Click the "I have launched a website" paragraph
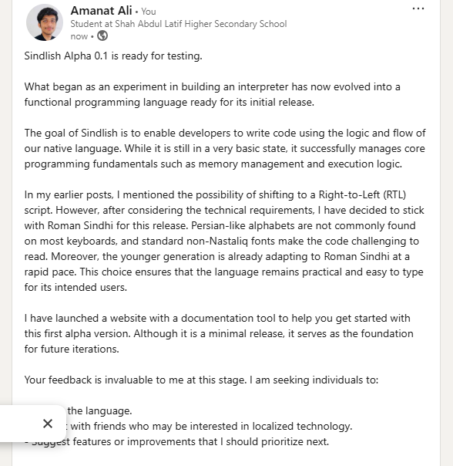The width and height of the screenshot is (453, 466). click(x=219, y=333)
